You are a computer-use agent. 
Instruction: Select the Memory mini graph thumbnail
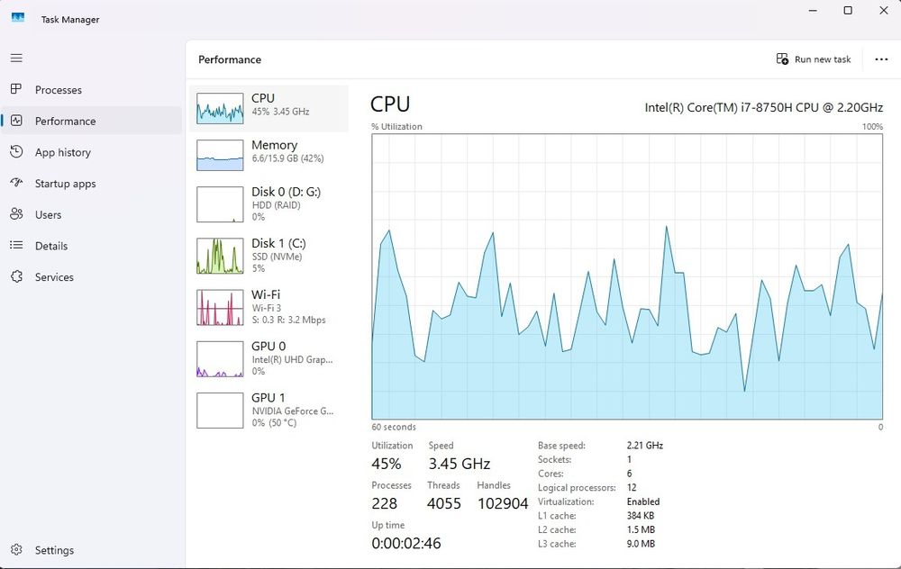click(x=220, y=155)
